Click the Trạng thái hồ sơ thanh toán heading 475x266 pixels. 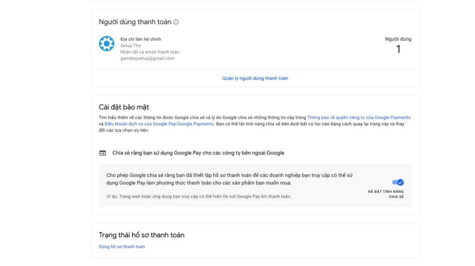click(141, 235)
